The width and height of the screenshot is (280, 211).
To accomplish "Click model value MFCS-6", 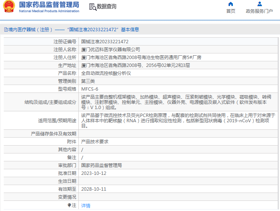I will click(90, 89).
